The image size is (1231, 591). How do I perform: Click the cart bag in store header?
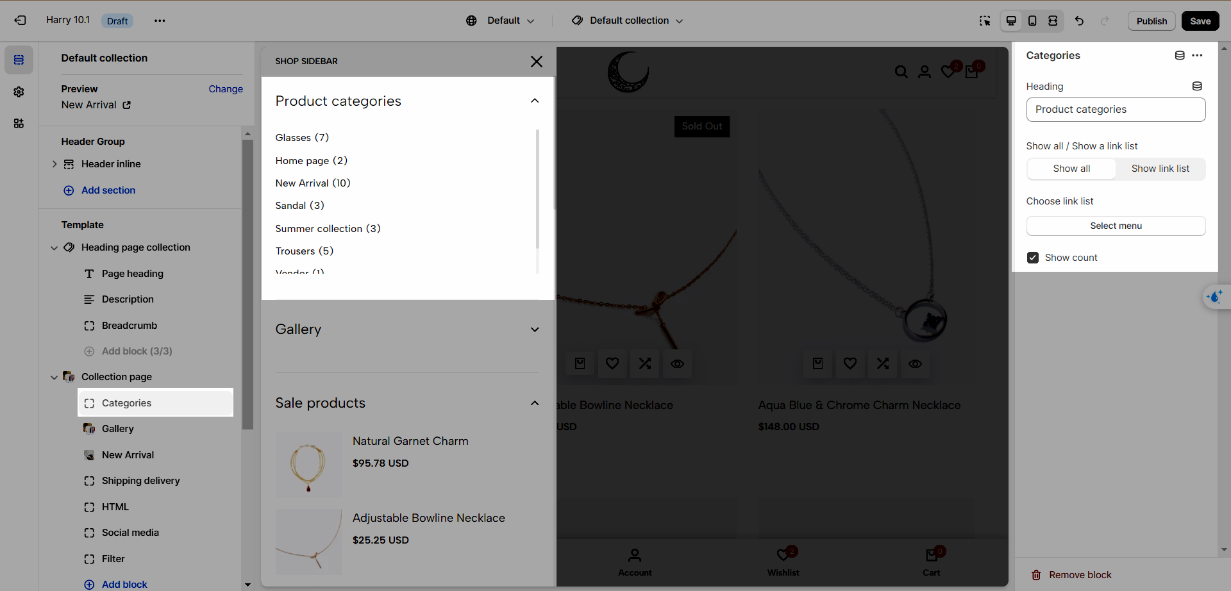coord(971,71)
